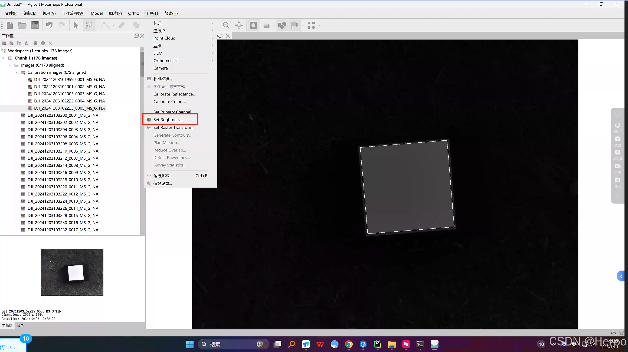Click the Save project floppy disk icon
This screenshot has height=352, width=628.
(35, 25)
